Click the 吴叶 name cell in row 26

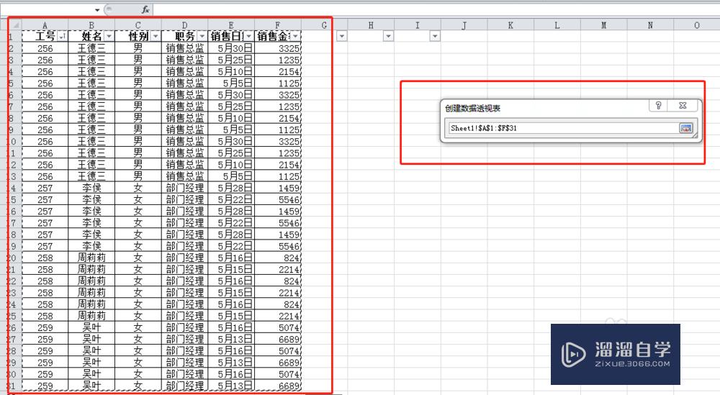pyautogui.click(x=91, y=327)
